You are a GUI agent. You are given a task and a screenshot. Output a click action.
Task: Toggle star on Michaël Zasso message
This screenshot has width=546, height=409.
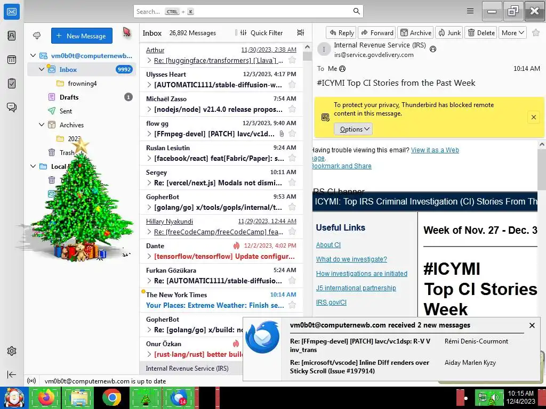click(x=293, y=109)
